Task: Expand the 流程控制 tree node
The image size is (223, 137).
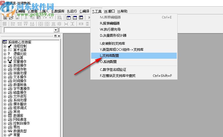Action: pos(5,46)
